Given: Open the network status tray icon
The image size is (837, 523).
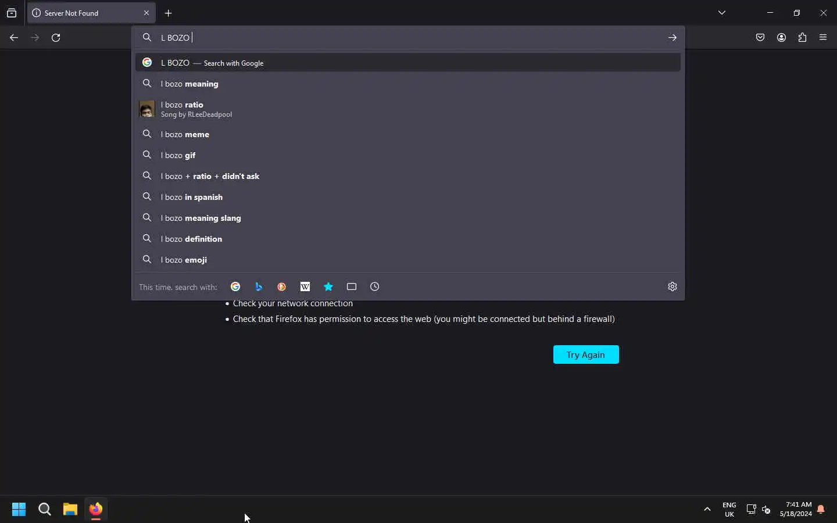Looking at the screenshot, I should point(751,510).
